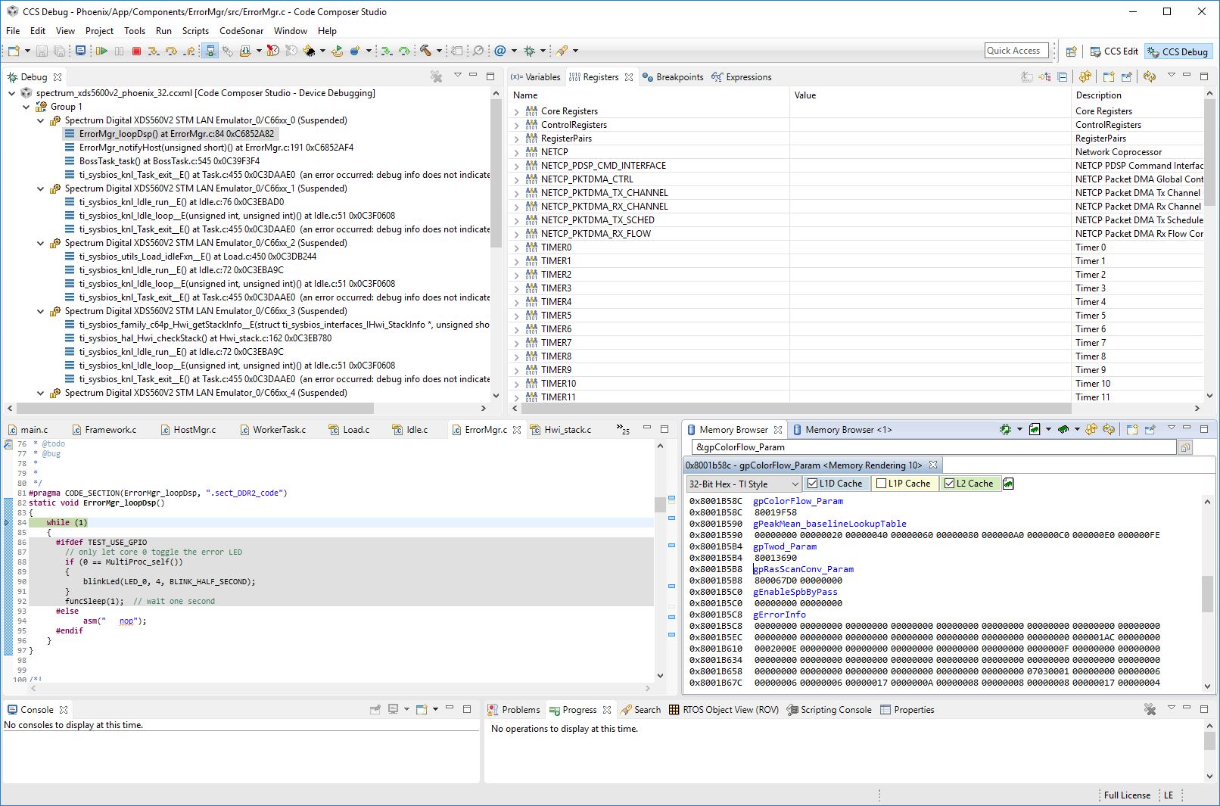Click Remove All Terminated Launches in Debug

(436, 76)
